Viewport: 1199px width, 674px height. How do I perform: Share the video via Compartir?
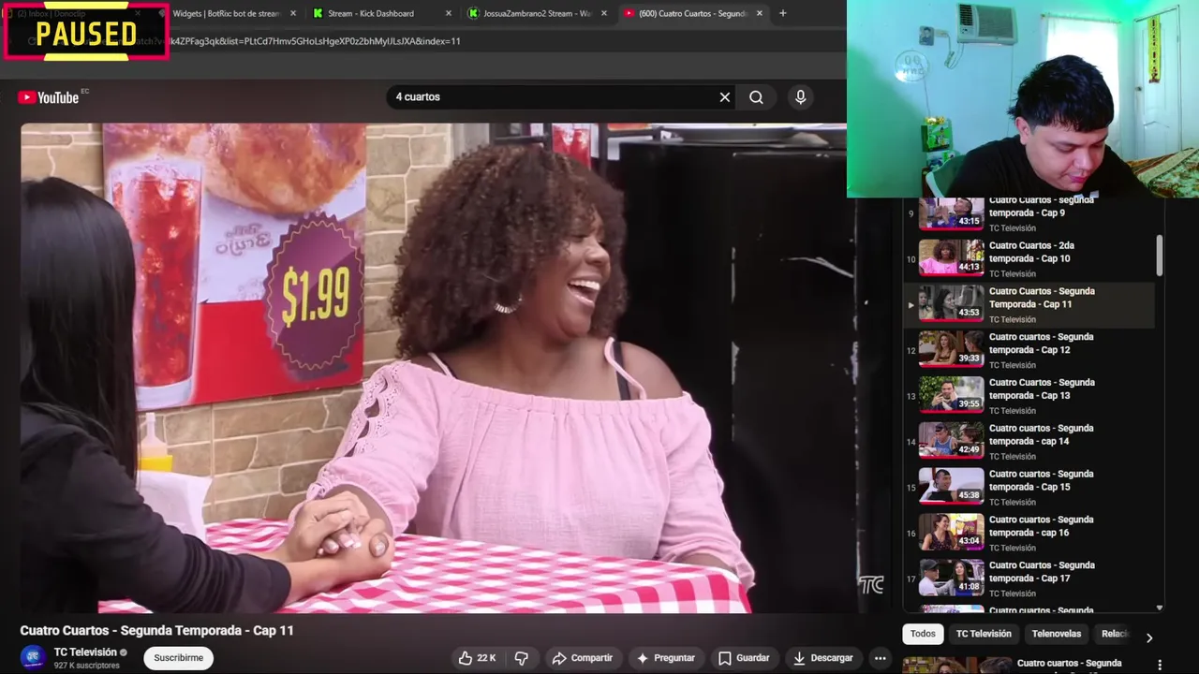click(582, 658)
